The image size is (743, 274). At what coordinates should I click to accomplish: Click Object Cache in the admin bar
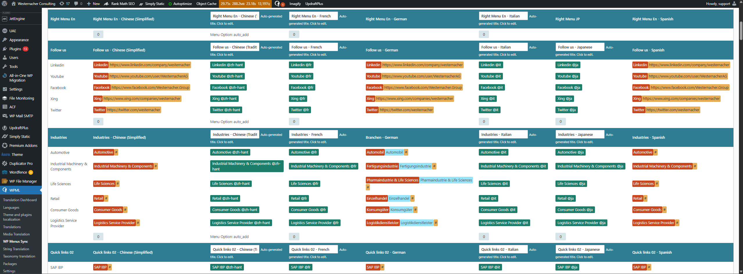click(x=206, y=4)
